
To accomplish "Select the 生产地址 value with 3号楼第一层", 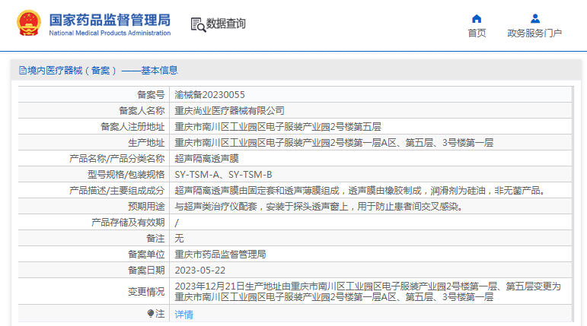I will coord(334,142).
